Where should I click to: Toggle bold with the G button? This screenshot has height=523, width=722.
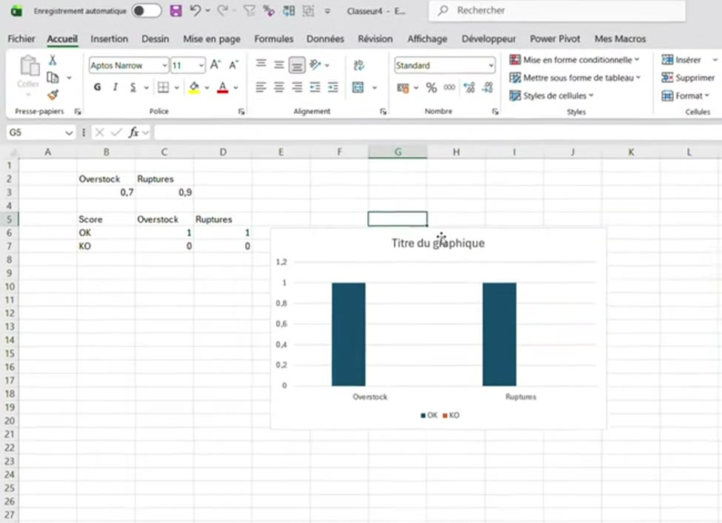(97, 87)
